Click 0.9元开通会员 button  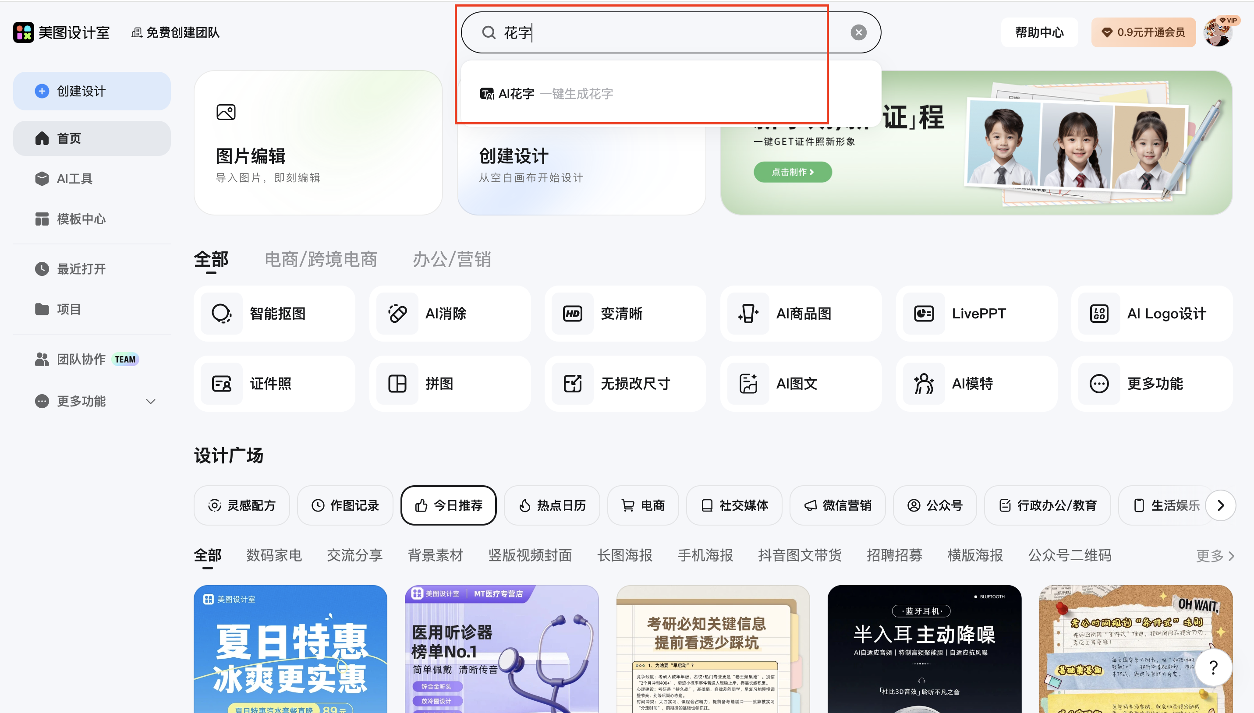click(x=1143, y=32)
